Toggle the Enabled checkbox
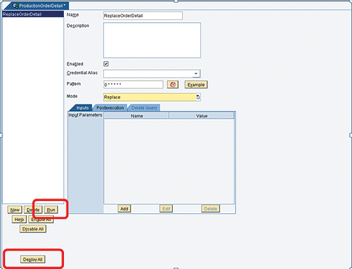Image resolution: width=352 pixels, height=269 pixels. [106, 64]
